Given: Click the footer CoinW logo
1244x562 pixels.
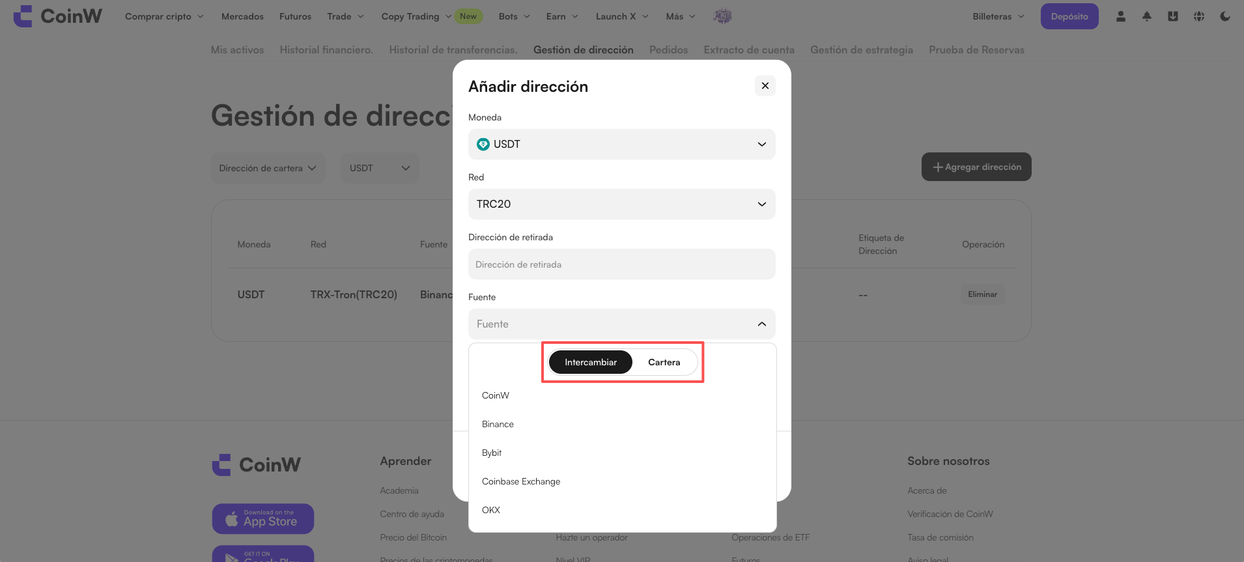Looking at the screenshot, I should tap(257, 465).
